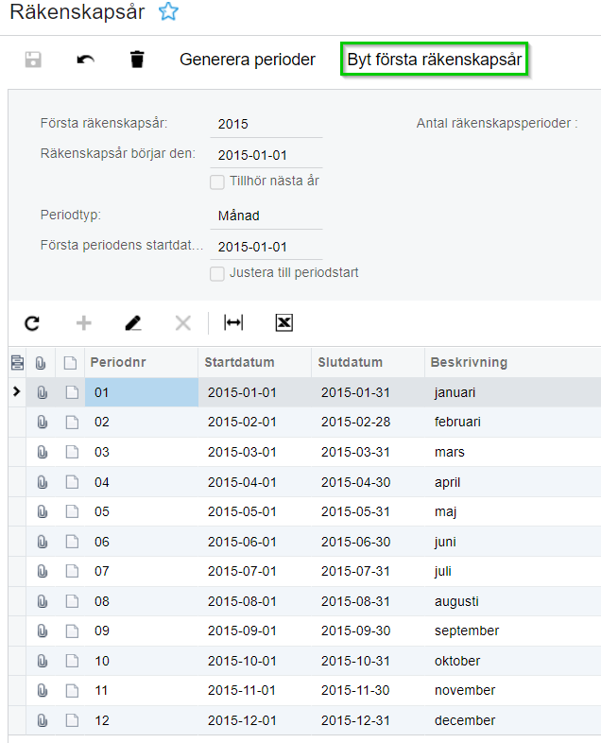Sort by the Startdatum column header
This screenshot has width=601, height=743.
point(255,362)
